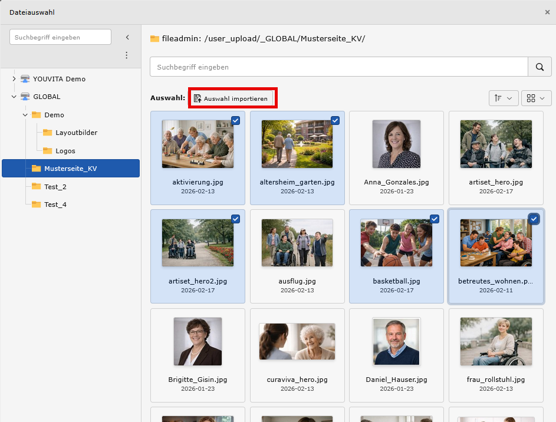Viewport: 556px width, 422px height.
Task: Click the aktivierung.jpg thumbnail image
Action: pos(198,144)
